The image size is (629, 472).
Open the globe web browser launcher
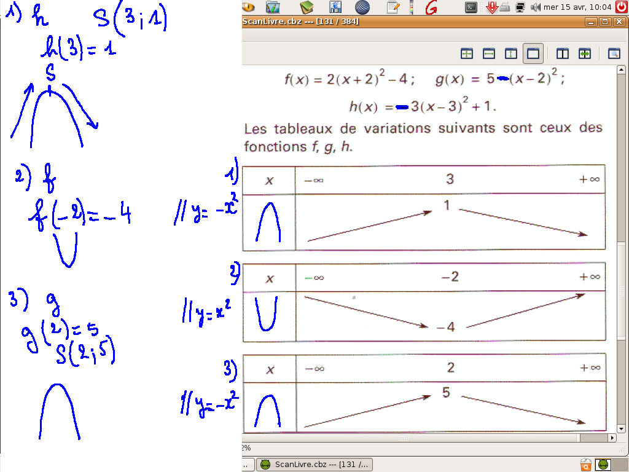tap(363, 7)
